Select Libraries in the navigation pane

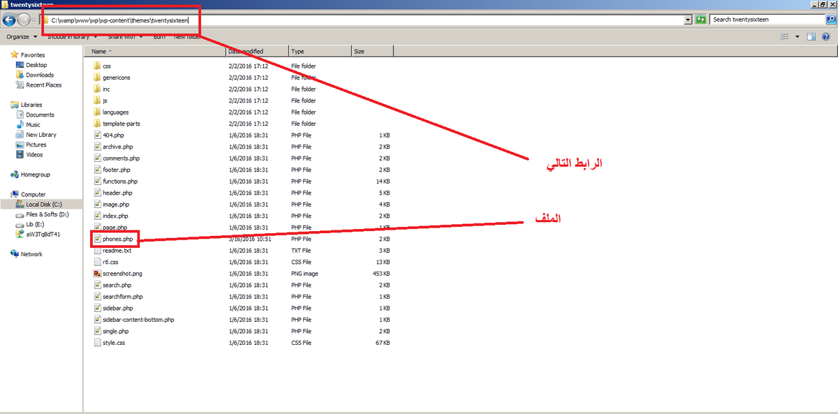tap(31, 105)
